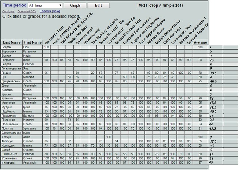244x170 pixels.
Task: Click Парфенюк's grade 89
Action: pos(149,116)
